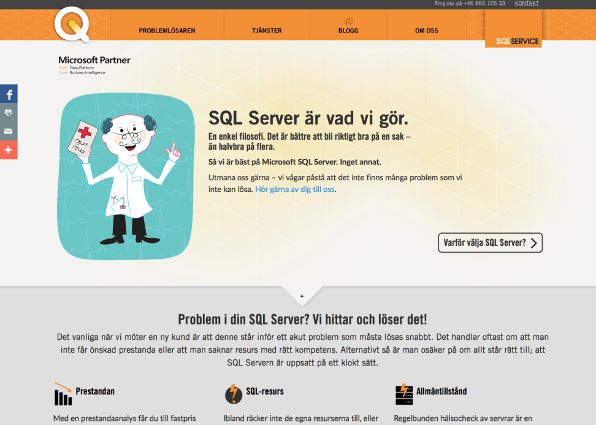The height and width of the screenshot is (425, 596).
Task: Click the Prestandan bar chart icon
Action: tap(63, 394)
